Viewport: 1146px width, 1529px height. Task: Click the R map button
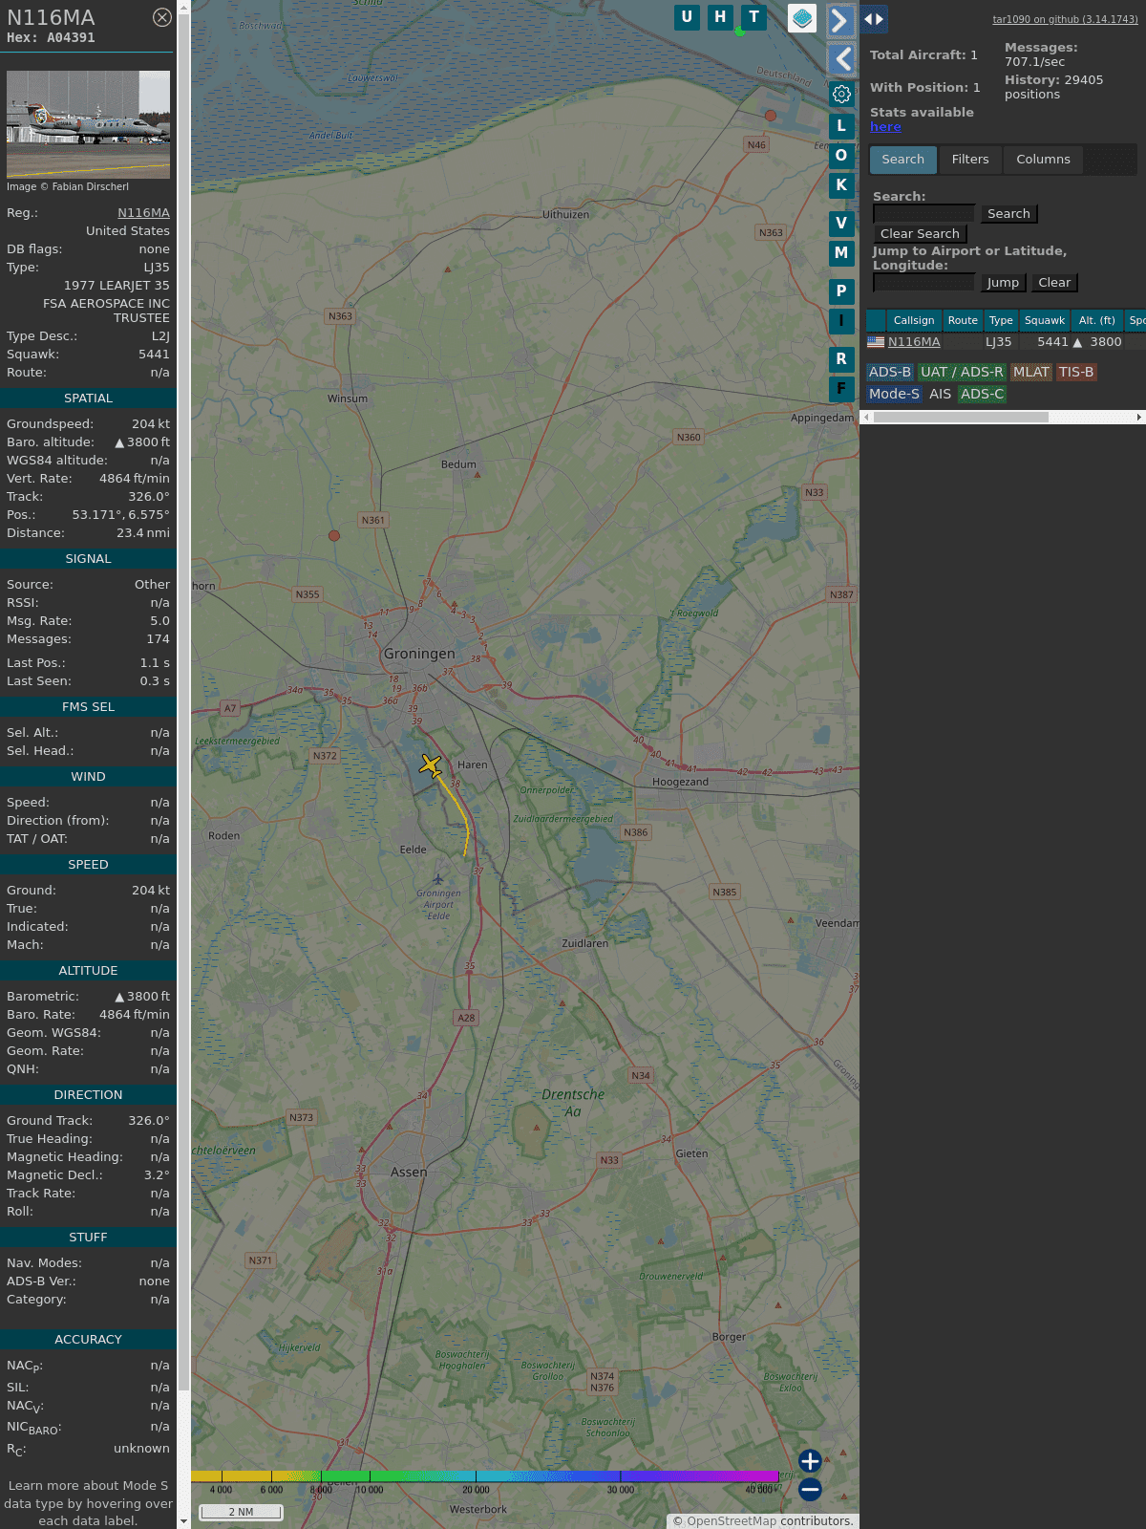841,358
